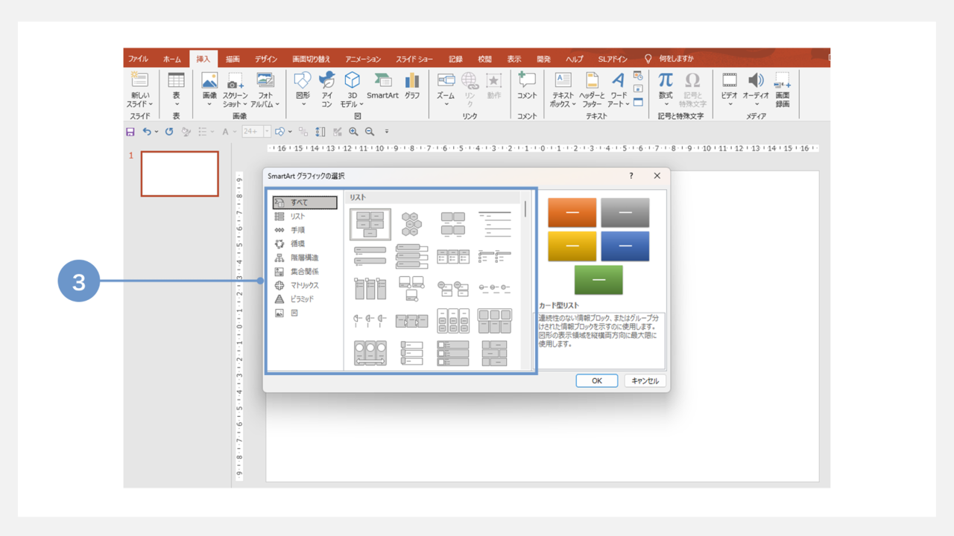Click the Undo arrow in quick access toolbar
954x536 pixels.
(147, 132)
